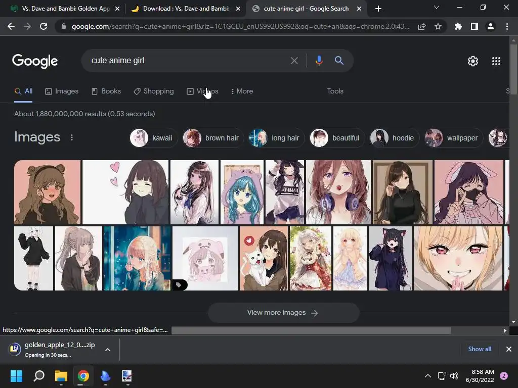Image resolution: width=518 pixels, height=388 pixels.
Task: Open blue-haired purple hoodie girl thumbnail
Action: (x=242, y=192)
